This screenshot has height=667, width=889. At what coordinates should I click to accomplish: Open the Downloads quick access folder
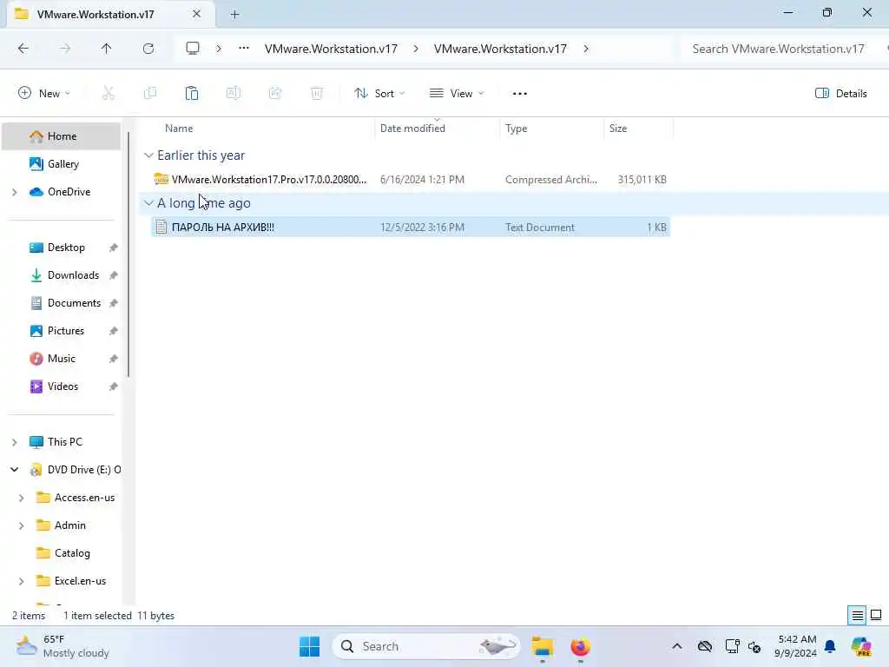pyautogui.click(x=73, y=275)
